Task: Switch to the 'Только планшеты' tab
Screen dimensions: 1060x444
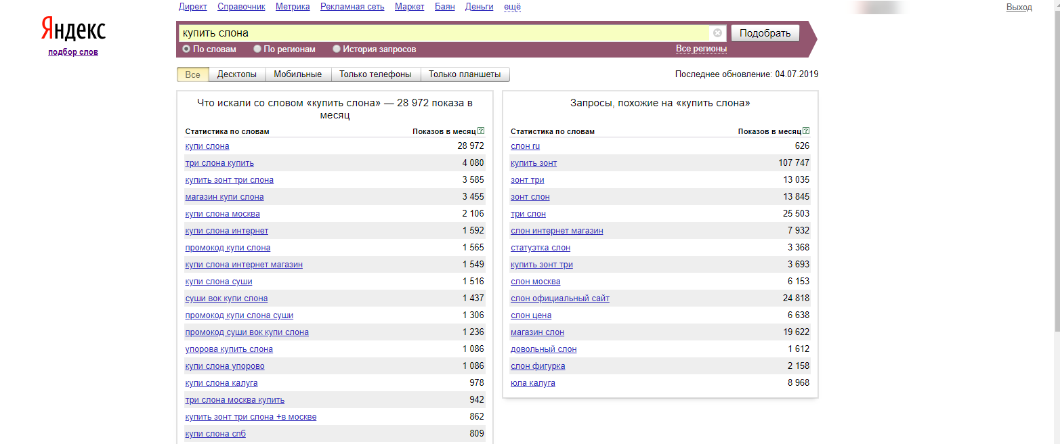Action: coord(465,74)
